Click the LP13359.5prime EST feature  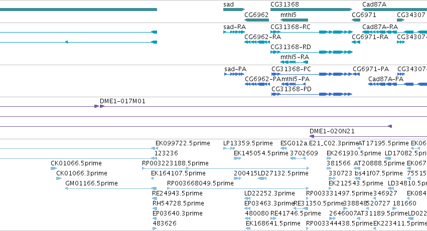[x=229, y=148]
